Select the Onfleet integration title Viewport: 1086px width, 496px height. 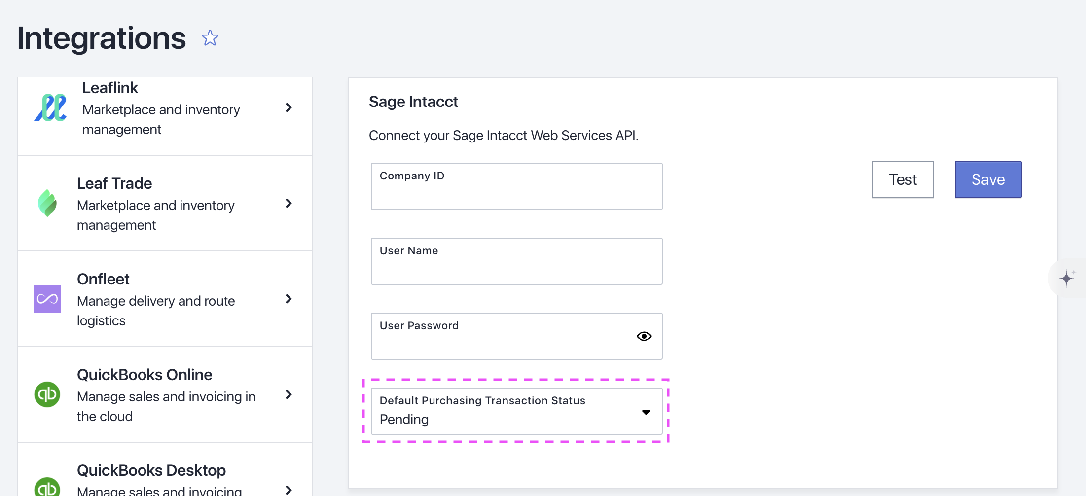103,279
